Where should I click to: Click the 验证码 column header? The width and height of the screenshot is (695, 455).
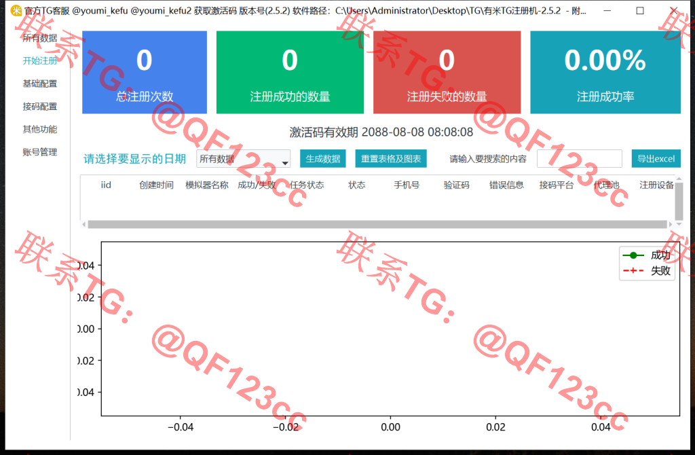(x=457, y=185)
